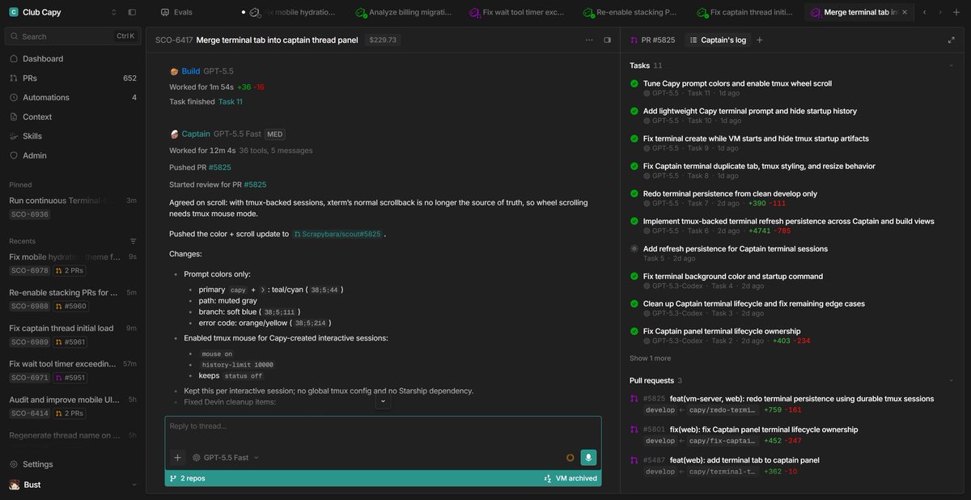Click the VM archived status
The width and height of the screenshot is (971, 500).
[570, 478]
